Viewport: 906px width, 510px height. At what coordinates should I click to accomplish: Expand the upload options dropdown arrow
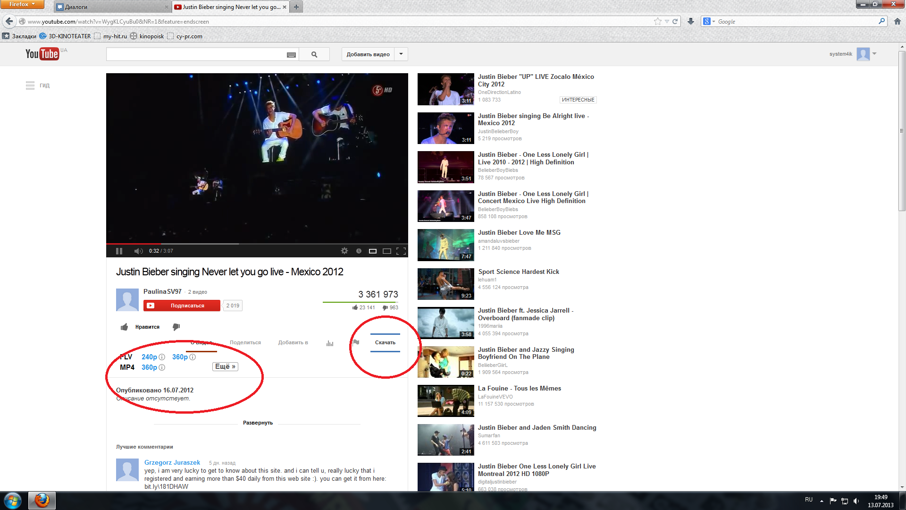click(401, 54)
